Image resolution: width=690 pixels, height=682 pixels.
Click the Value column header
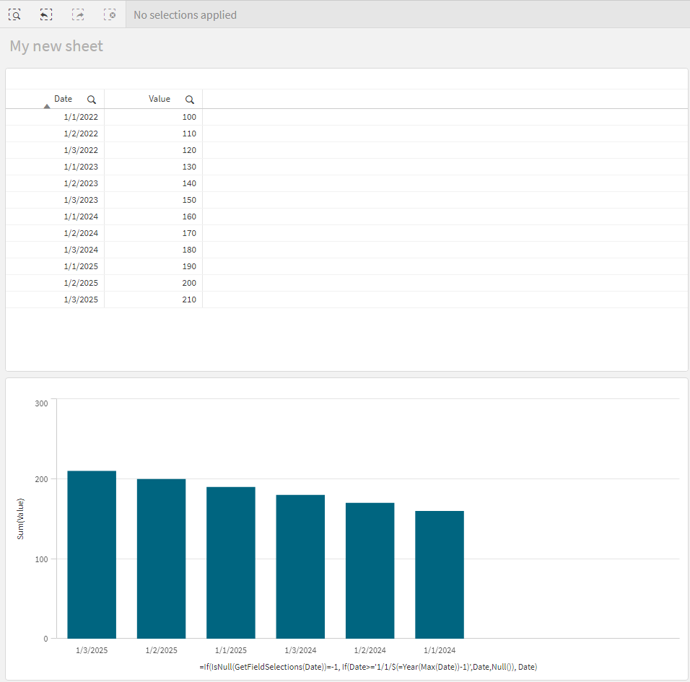tap(160, 99)
